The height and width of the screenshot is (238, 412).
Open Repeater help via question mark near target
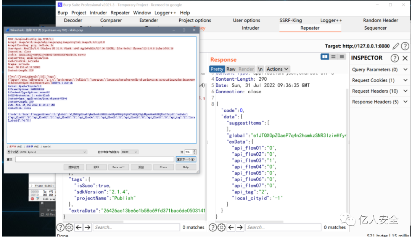[x=405, y=46]
